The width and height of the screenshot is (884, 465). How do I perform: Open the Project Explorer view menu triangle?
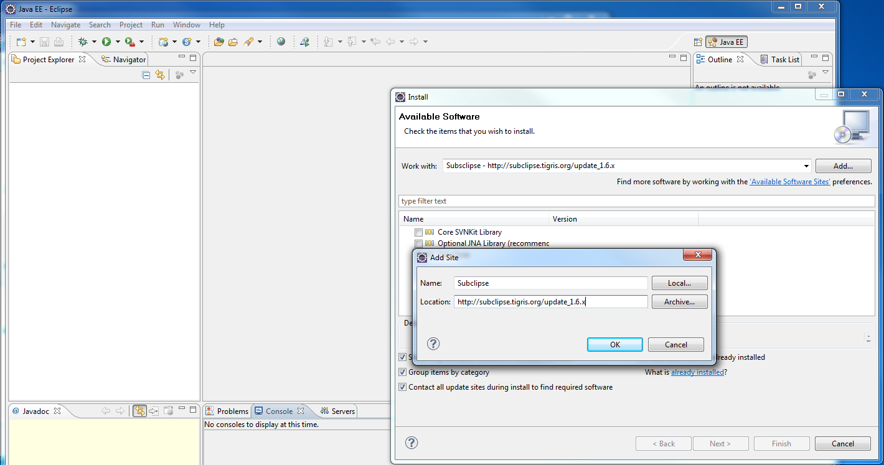coord(193,73)
